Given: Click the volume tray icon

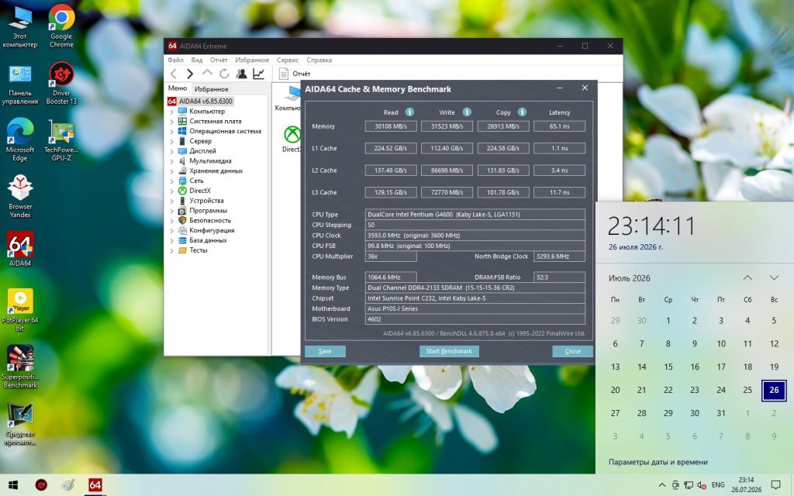Looking at the screenshot, I should click(x=701, y=485).
